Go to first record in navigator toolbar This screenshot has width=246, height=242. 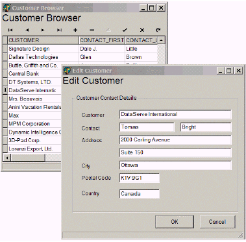10,30
